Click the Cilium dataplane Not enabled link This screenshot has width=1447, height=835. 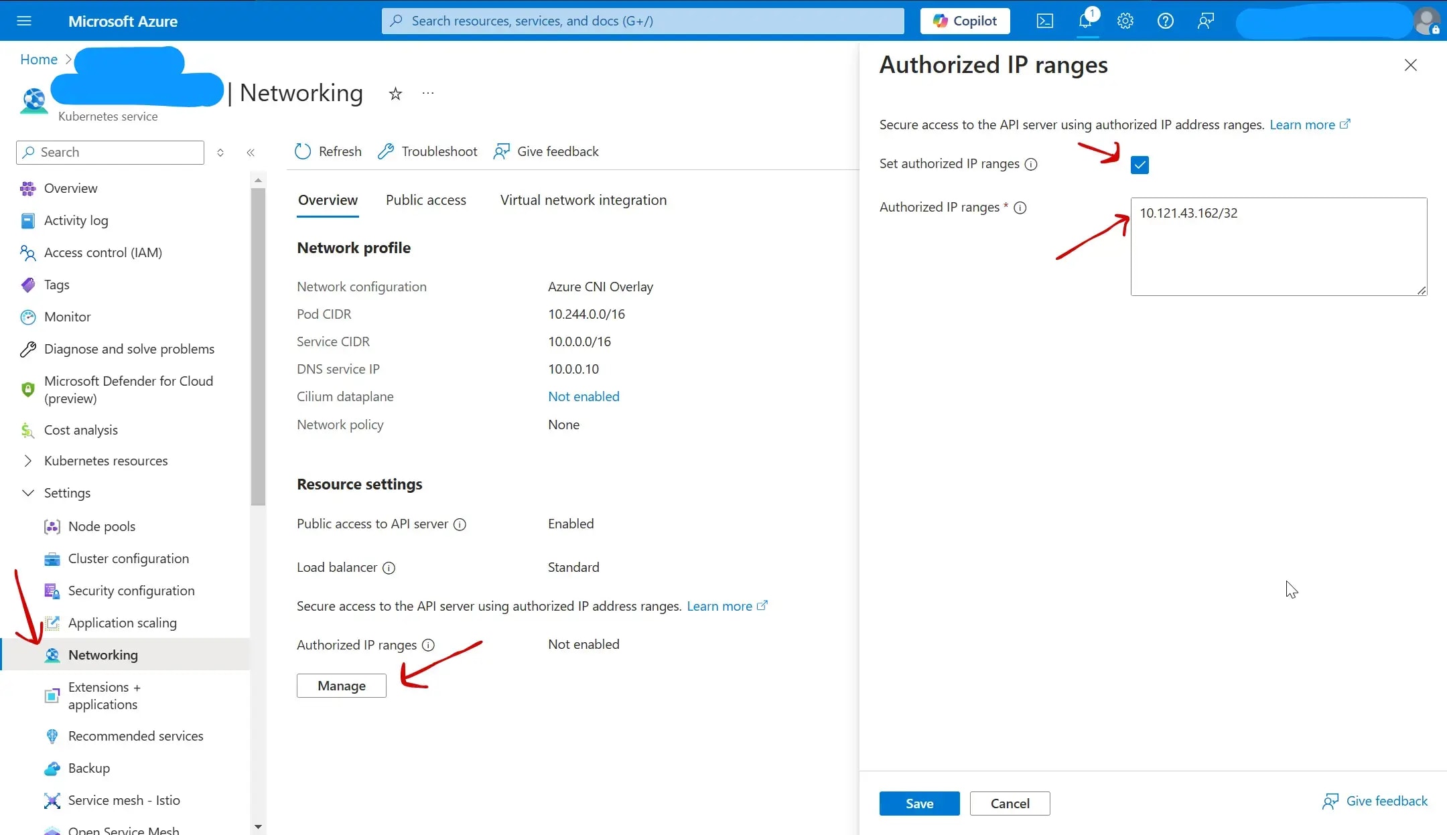pyautogui.click(x=583, y=396)
